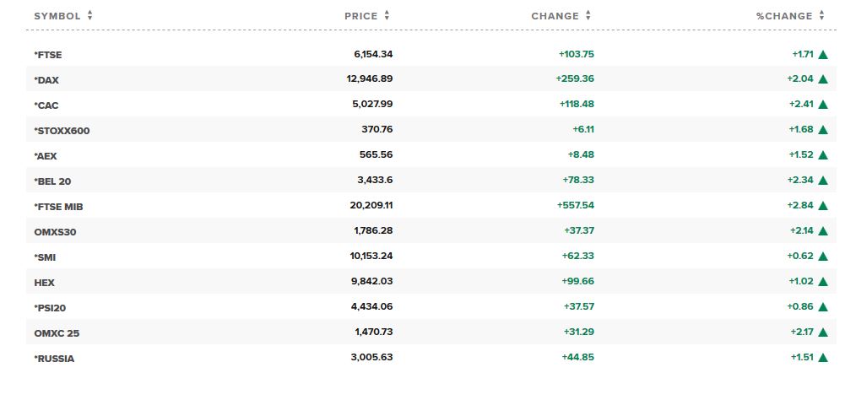
Task: Select STOXX600 price 370.76
Action: 377,129
